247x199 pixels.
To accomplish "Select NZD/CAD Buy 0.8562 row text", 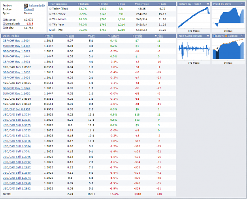I will pyautogui.click(x=17, y=104).
